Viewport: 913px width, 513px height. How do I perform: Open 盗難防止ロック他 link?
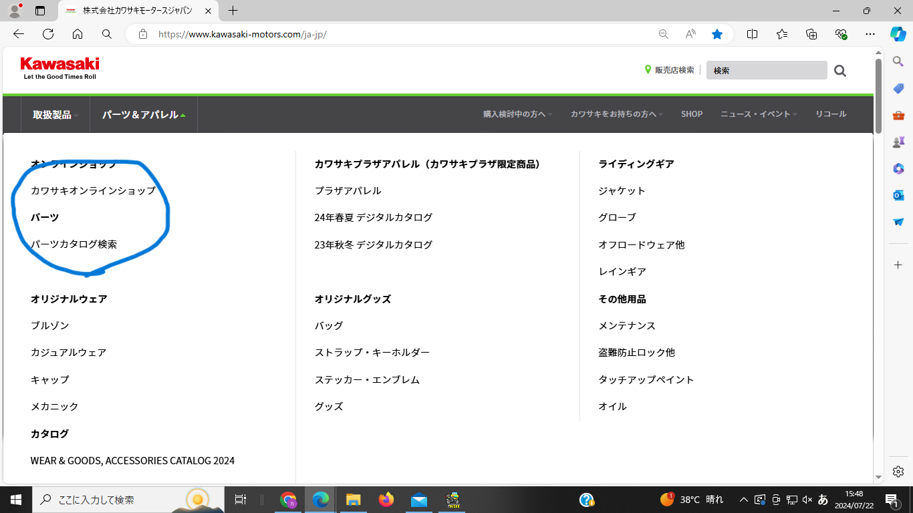(x=637, y=352)
